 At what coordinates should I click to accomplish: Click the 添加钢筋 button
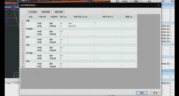pos(33,12)
